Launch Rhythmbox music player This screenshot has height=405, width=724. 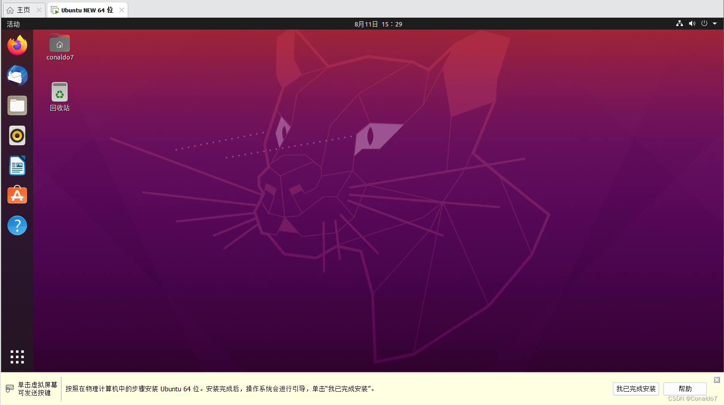(x=17, y=135)
